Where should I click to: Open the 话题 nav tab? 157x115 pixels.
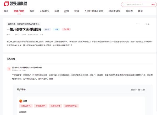tap(57, 11)
